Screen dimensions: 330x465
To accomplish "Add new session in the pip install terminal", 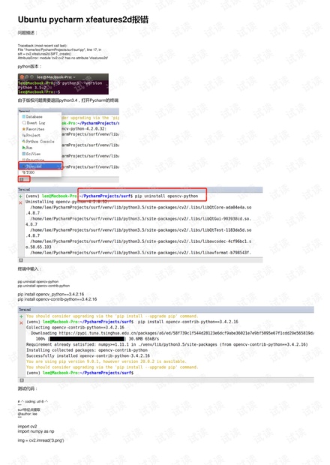I will point(21,316).
